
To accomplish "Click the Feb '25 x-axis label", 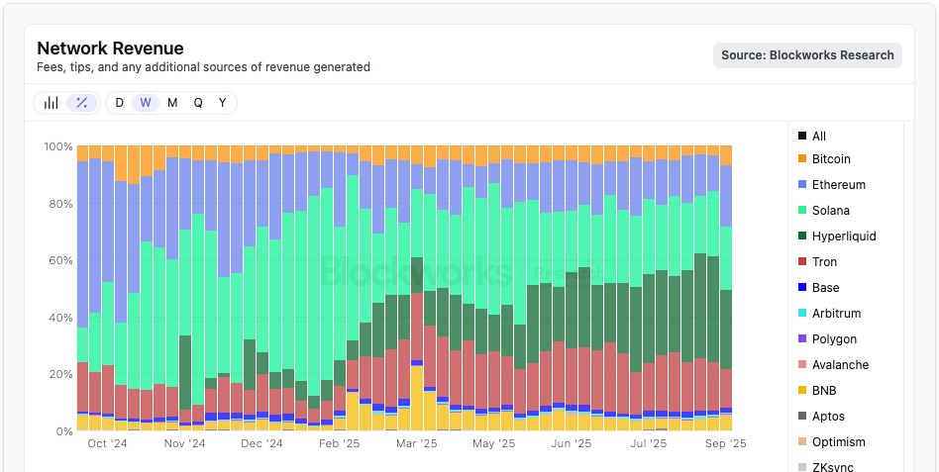I will [x=340, y=444].
